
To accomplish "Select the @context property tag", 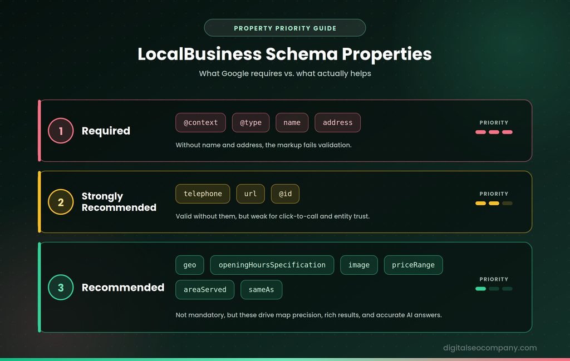I will click(x=200, y=123).
